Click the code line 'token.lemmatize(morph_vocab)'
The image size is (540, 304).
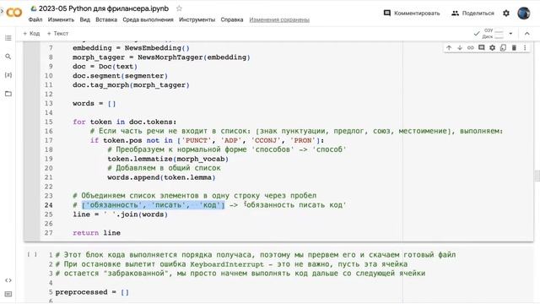(x=168, y=159)
